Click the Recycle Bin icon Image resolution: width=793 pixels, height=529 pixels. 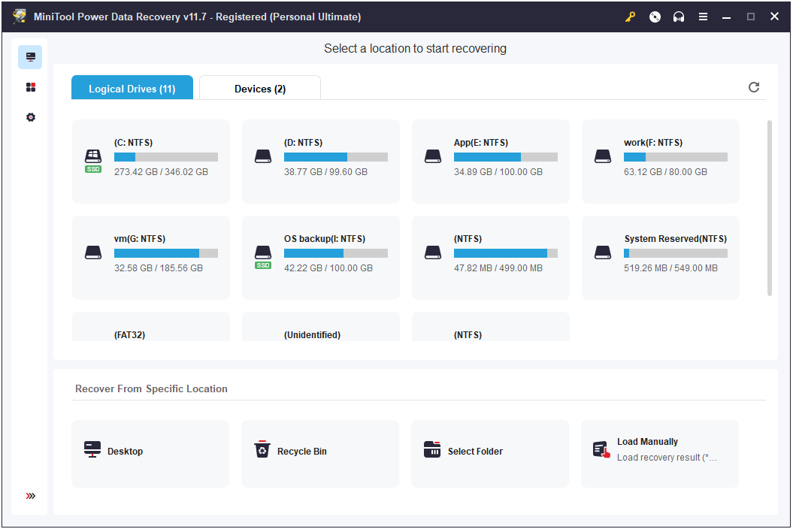(262, 449)
